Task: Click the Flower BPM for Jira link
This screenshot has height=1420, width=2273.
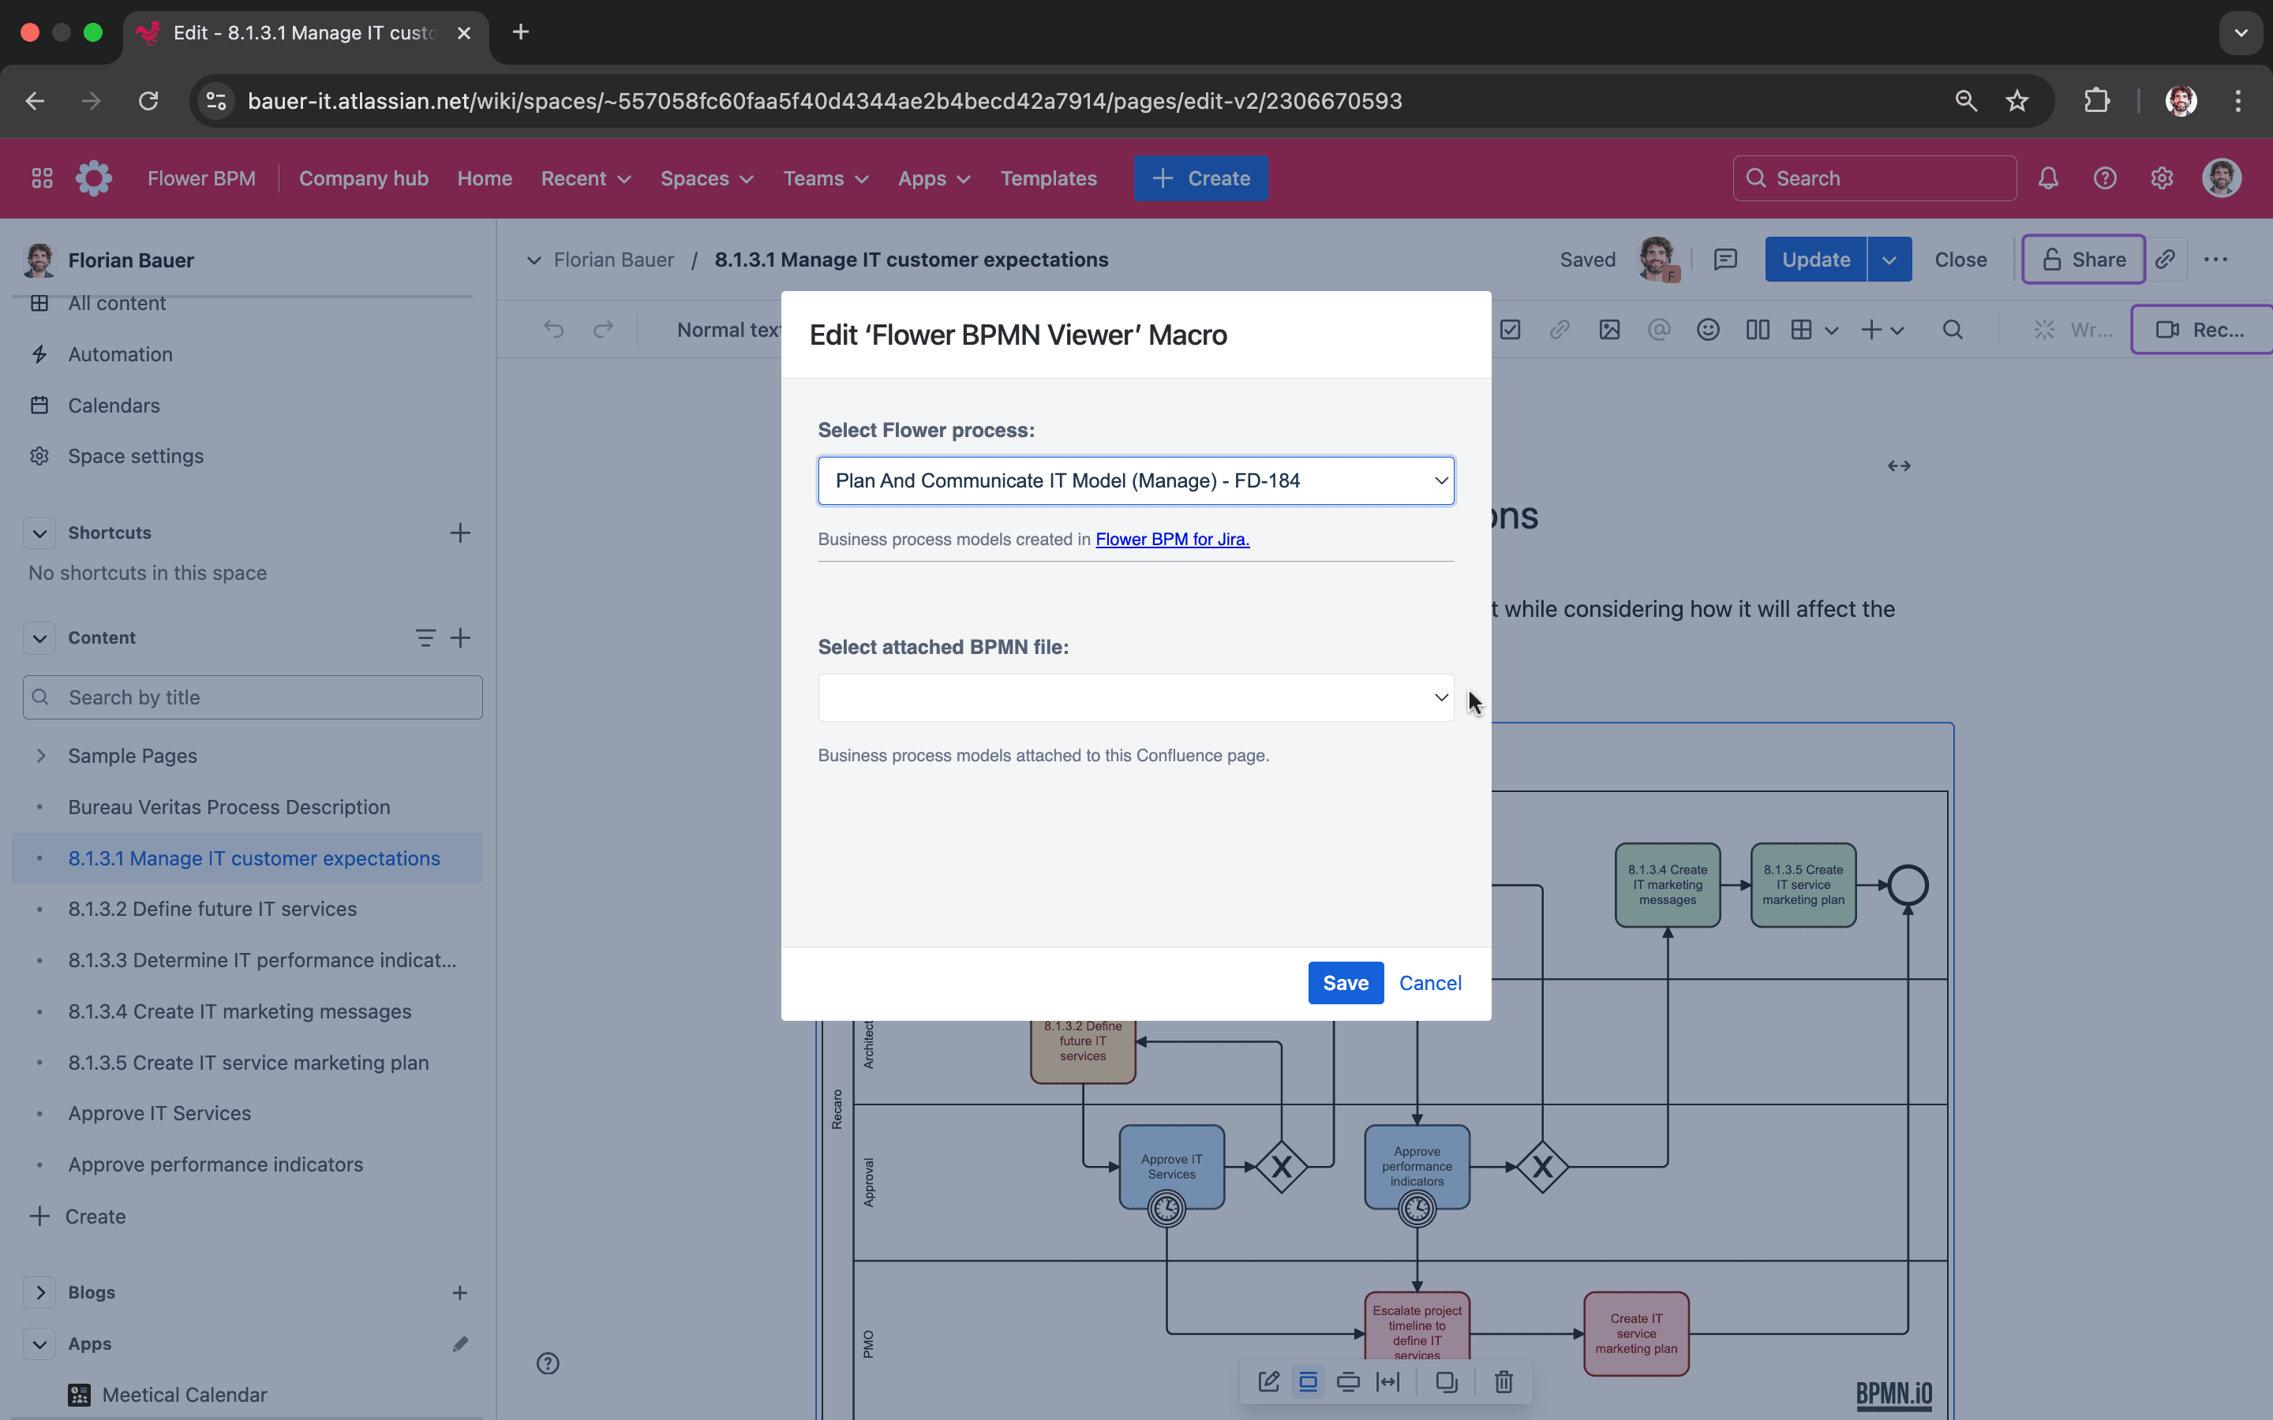Action: (1172, 538)
